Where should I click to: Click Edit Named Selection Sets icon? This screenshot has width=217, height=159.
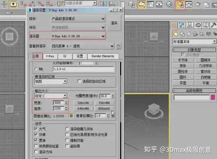(x=60, y=3)
